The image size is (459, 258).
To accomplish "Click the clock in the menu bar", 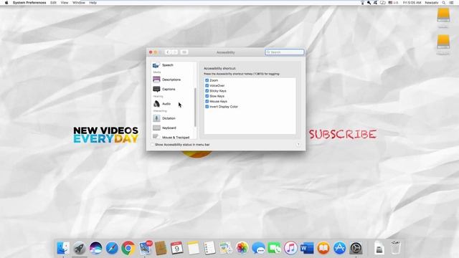I will (412, 3).
